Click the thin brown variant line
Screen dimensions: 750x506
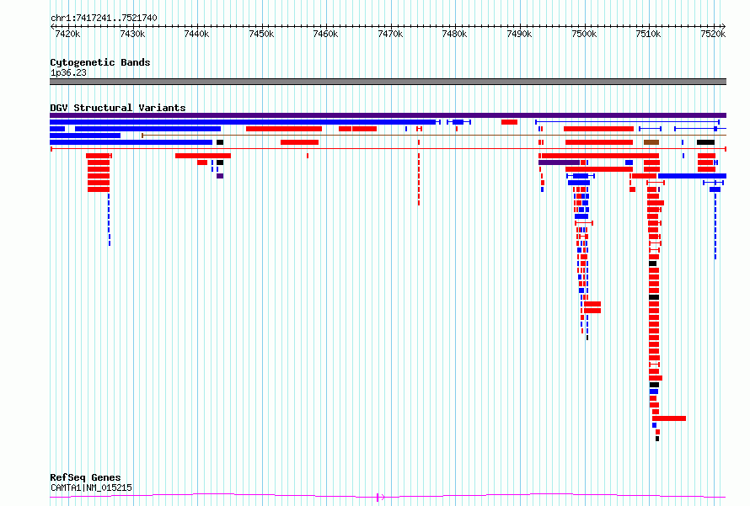(x=434, y=136)
